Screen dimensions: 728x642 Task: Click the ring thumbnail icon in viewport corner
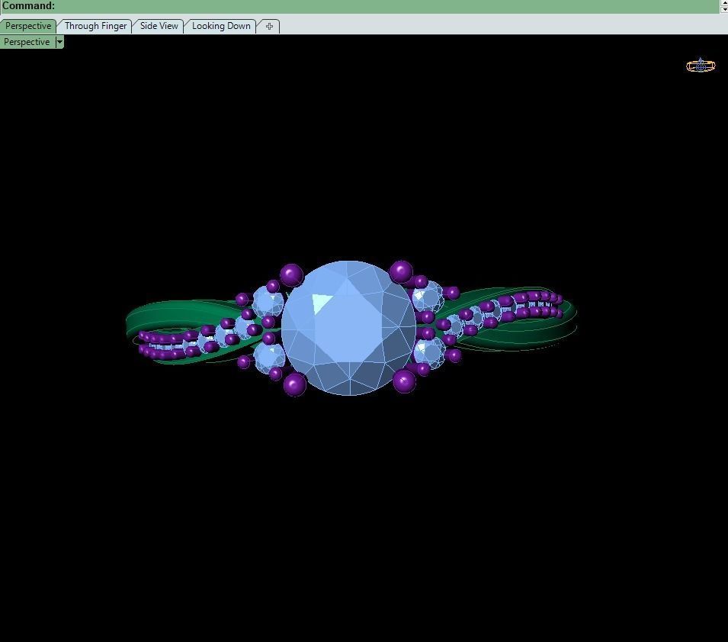click(x=701, y=66)
